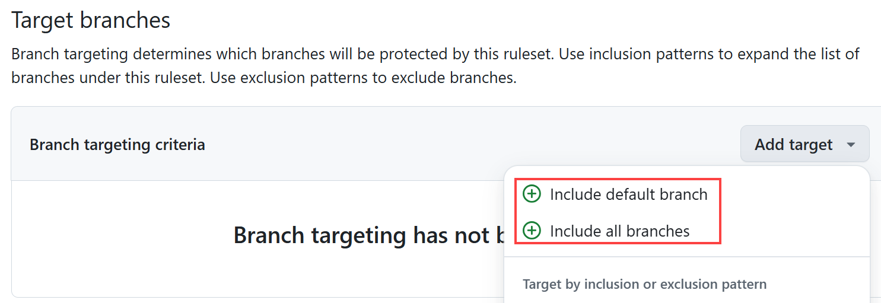Click the Target by inclusion or exclusion pattern header
Screen dimensions: 881x303
644,284
